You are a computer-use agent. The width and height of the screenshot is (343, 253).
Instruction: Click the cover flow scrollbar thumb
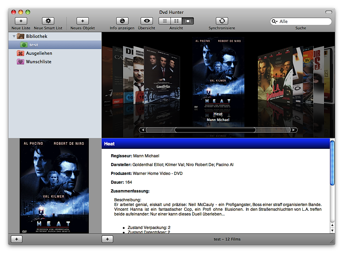click(215, 130)
